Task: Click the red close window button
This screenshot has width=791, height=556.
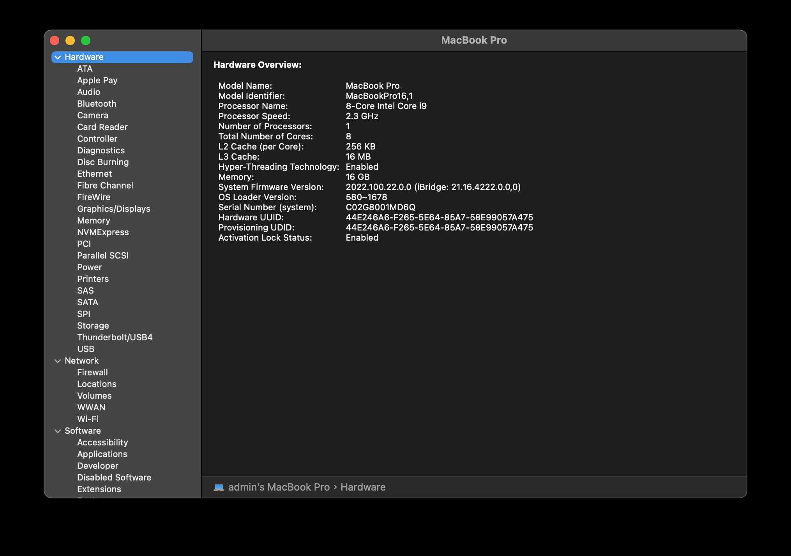Action: (x=55, y=40)
